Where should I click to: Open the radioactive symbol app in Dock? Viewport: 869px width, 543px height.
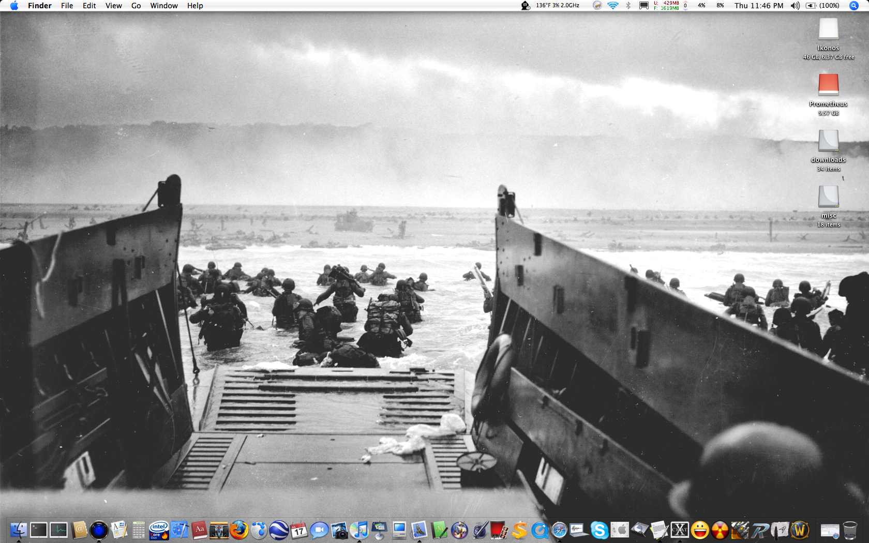720,530
